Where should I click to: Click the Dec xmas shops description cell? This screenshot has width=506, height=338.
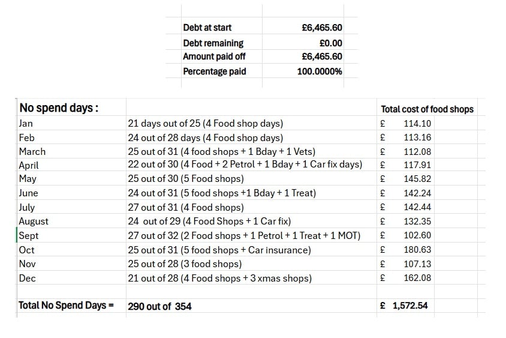pos(220,278)
